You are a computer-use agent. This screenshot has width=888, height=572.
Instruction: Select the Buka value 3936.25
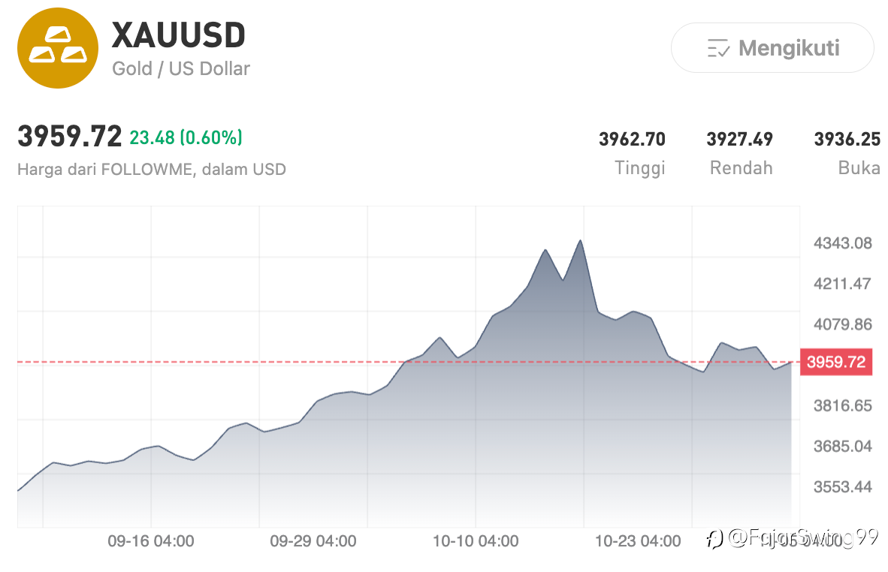click(847, 139)
